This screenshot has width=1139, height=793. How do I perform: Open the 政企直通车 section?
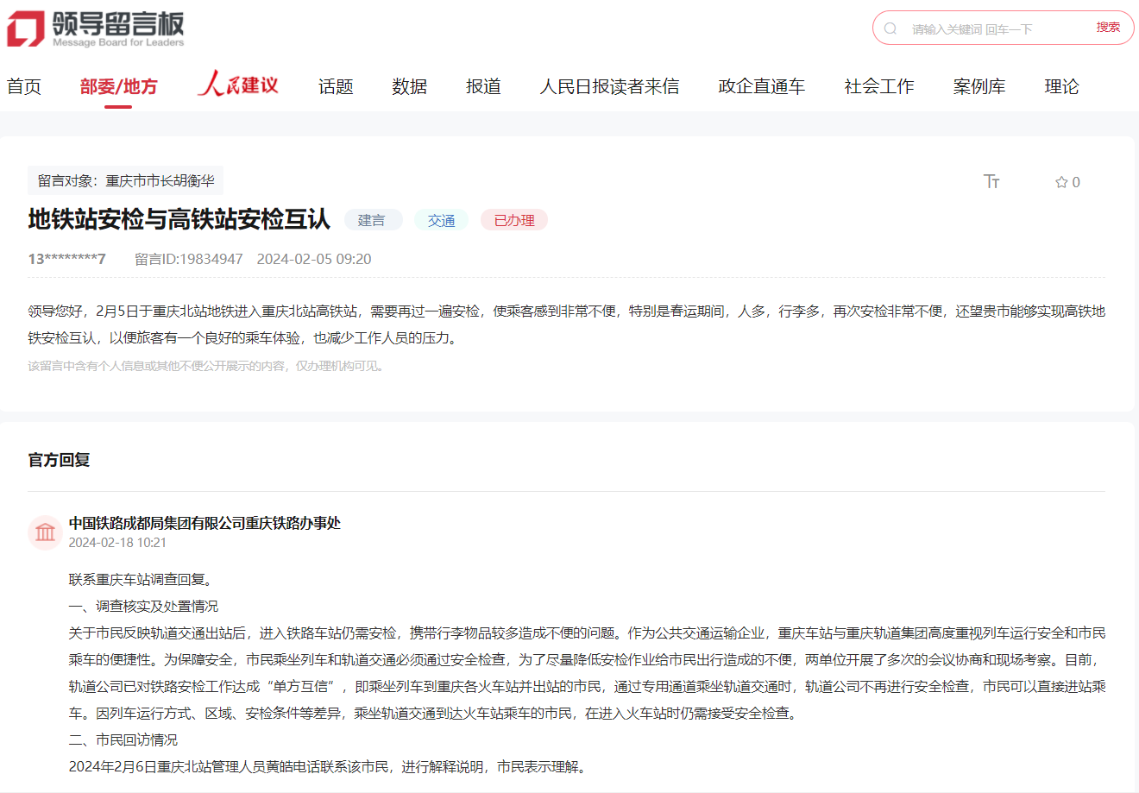pos(760,85)
